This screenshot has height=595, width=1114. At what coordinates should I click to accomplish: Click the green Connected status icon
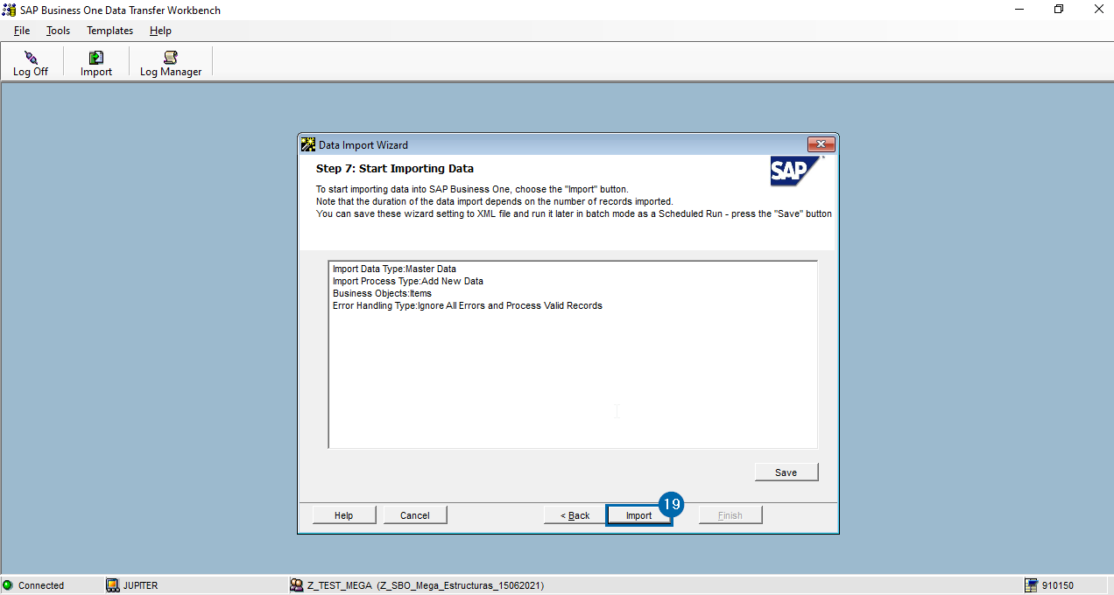coord(8,585)
